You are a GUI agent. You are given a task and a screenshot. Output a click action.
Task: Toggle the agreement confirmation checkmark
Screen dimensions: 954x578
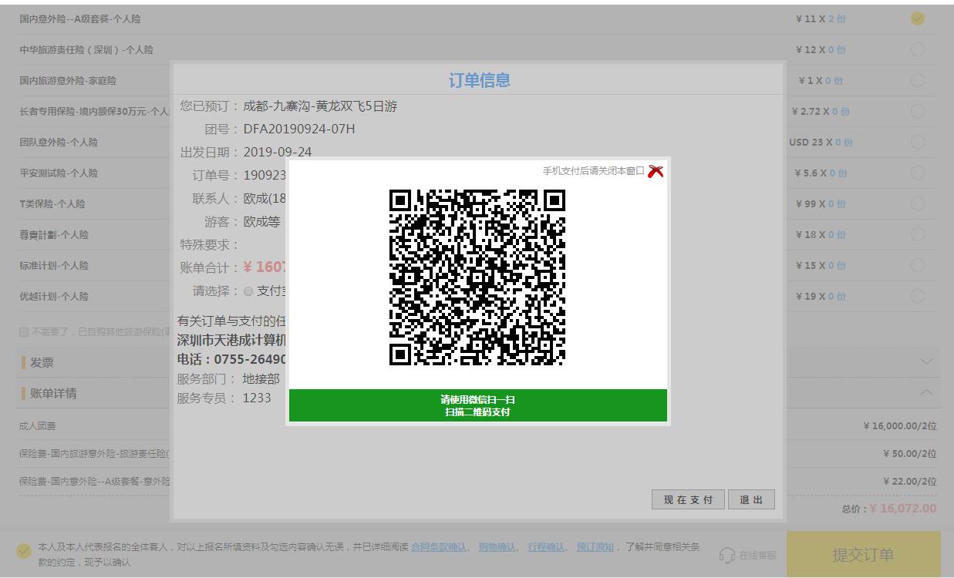(24, 551)
